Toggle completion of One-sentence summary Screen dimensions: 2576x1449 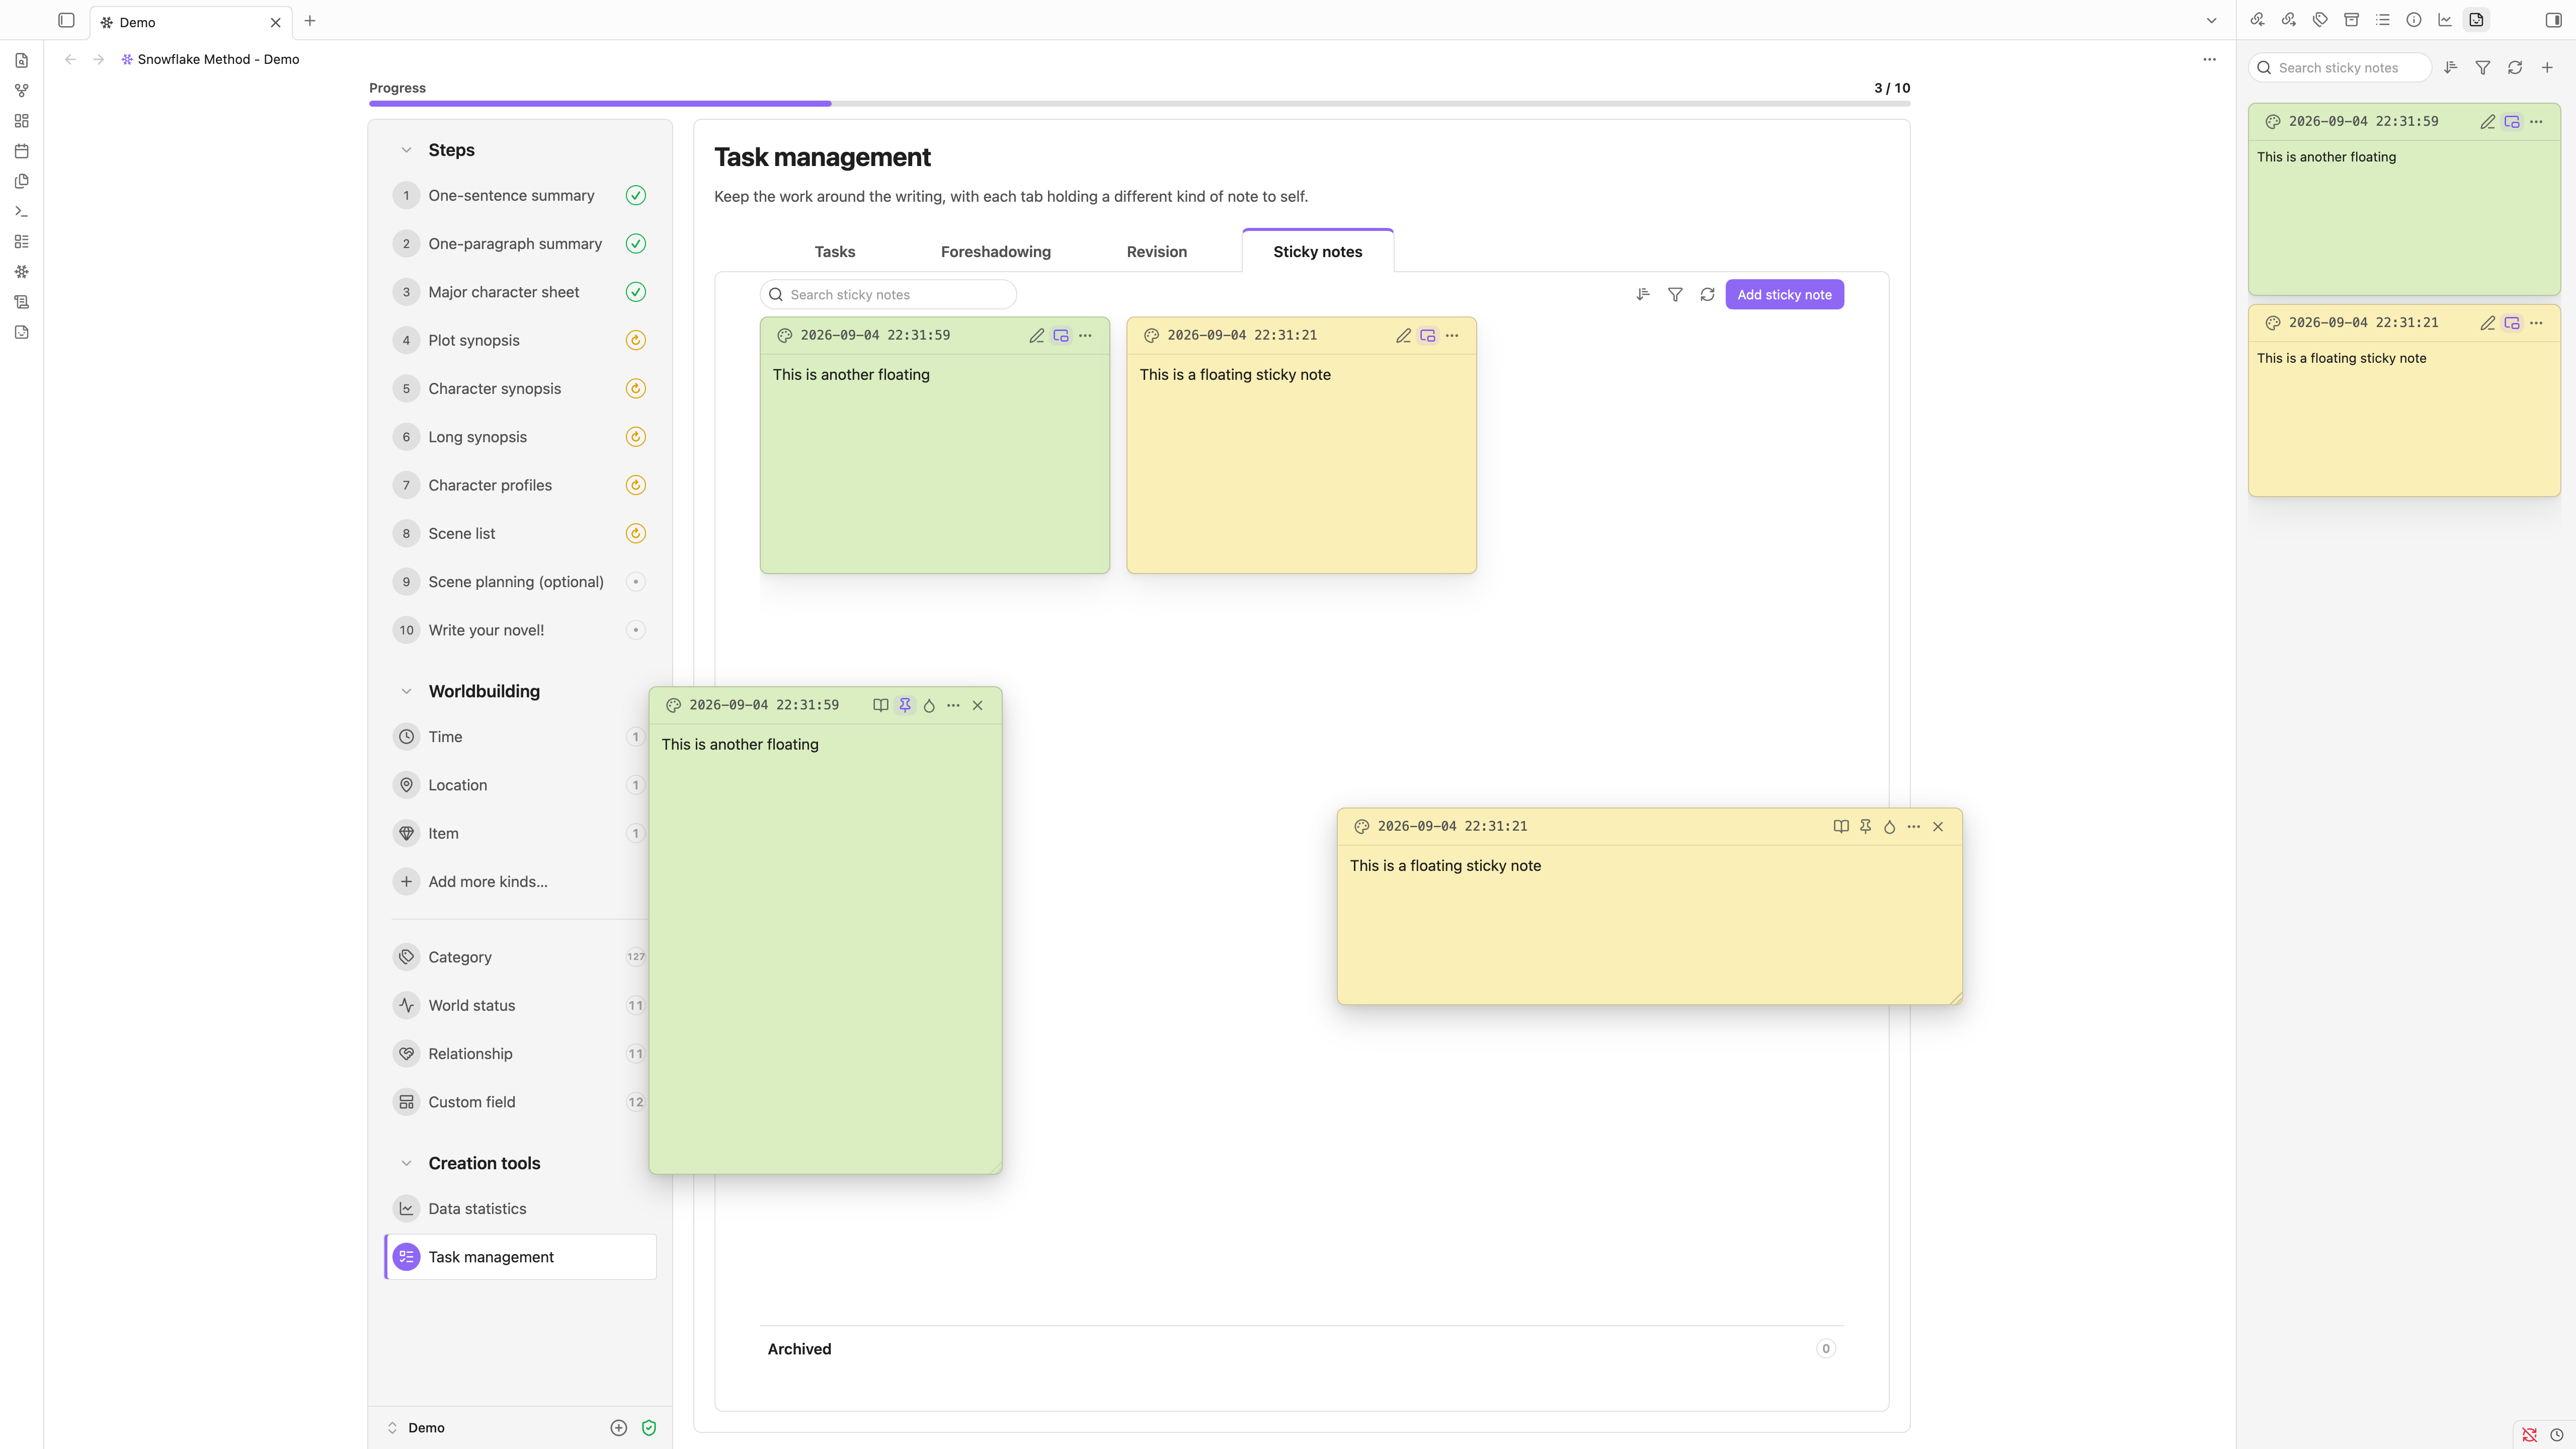click(635, 195)
